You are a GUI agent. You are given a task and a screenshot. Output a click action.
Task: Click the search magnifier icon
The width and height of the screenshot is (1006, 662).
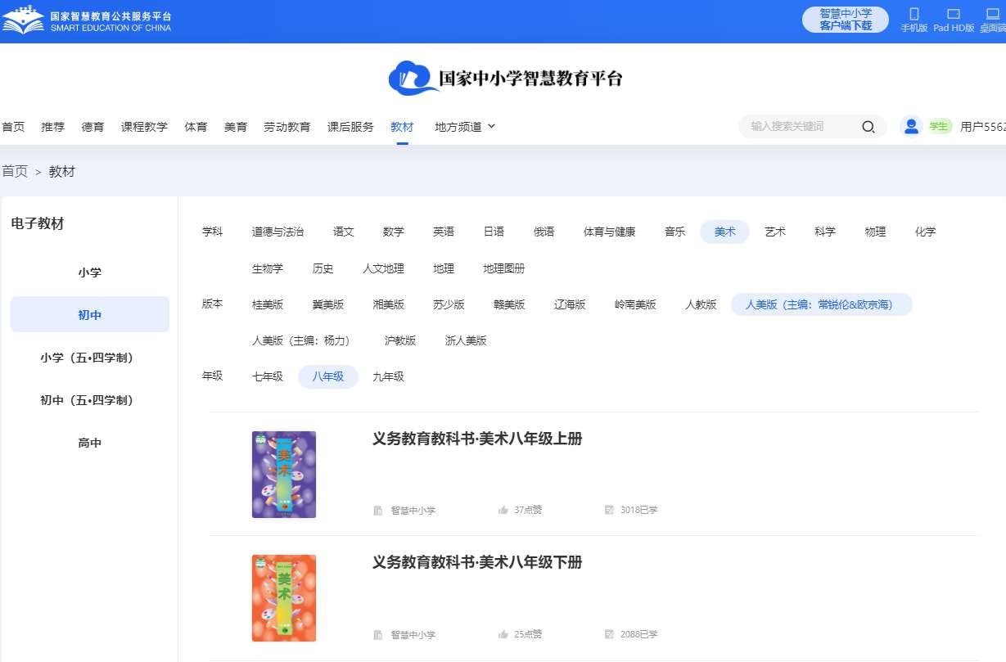(868, 127)
